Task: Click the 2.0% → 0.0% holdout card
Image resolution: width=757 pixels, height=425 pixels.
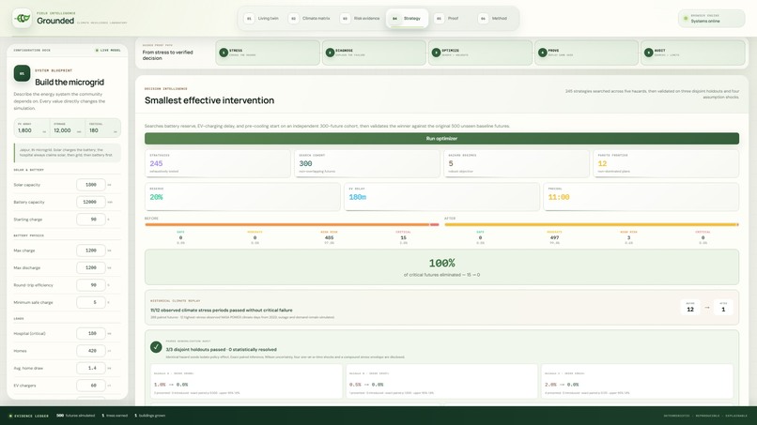Action: [x=637, y=381]
